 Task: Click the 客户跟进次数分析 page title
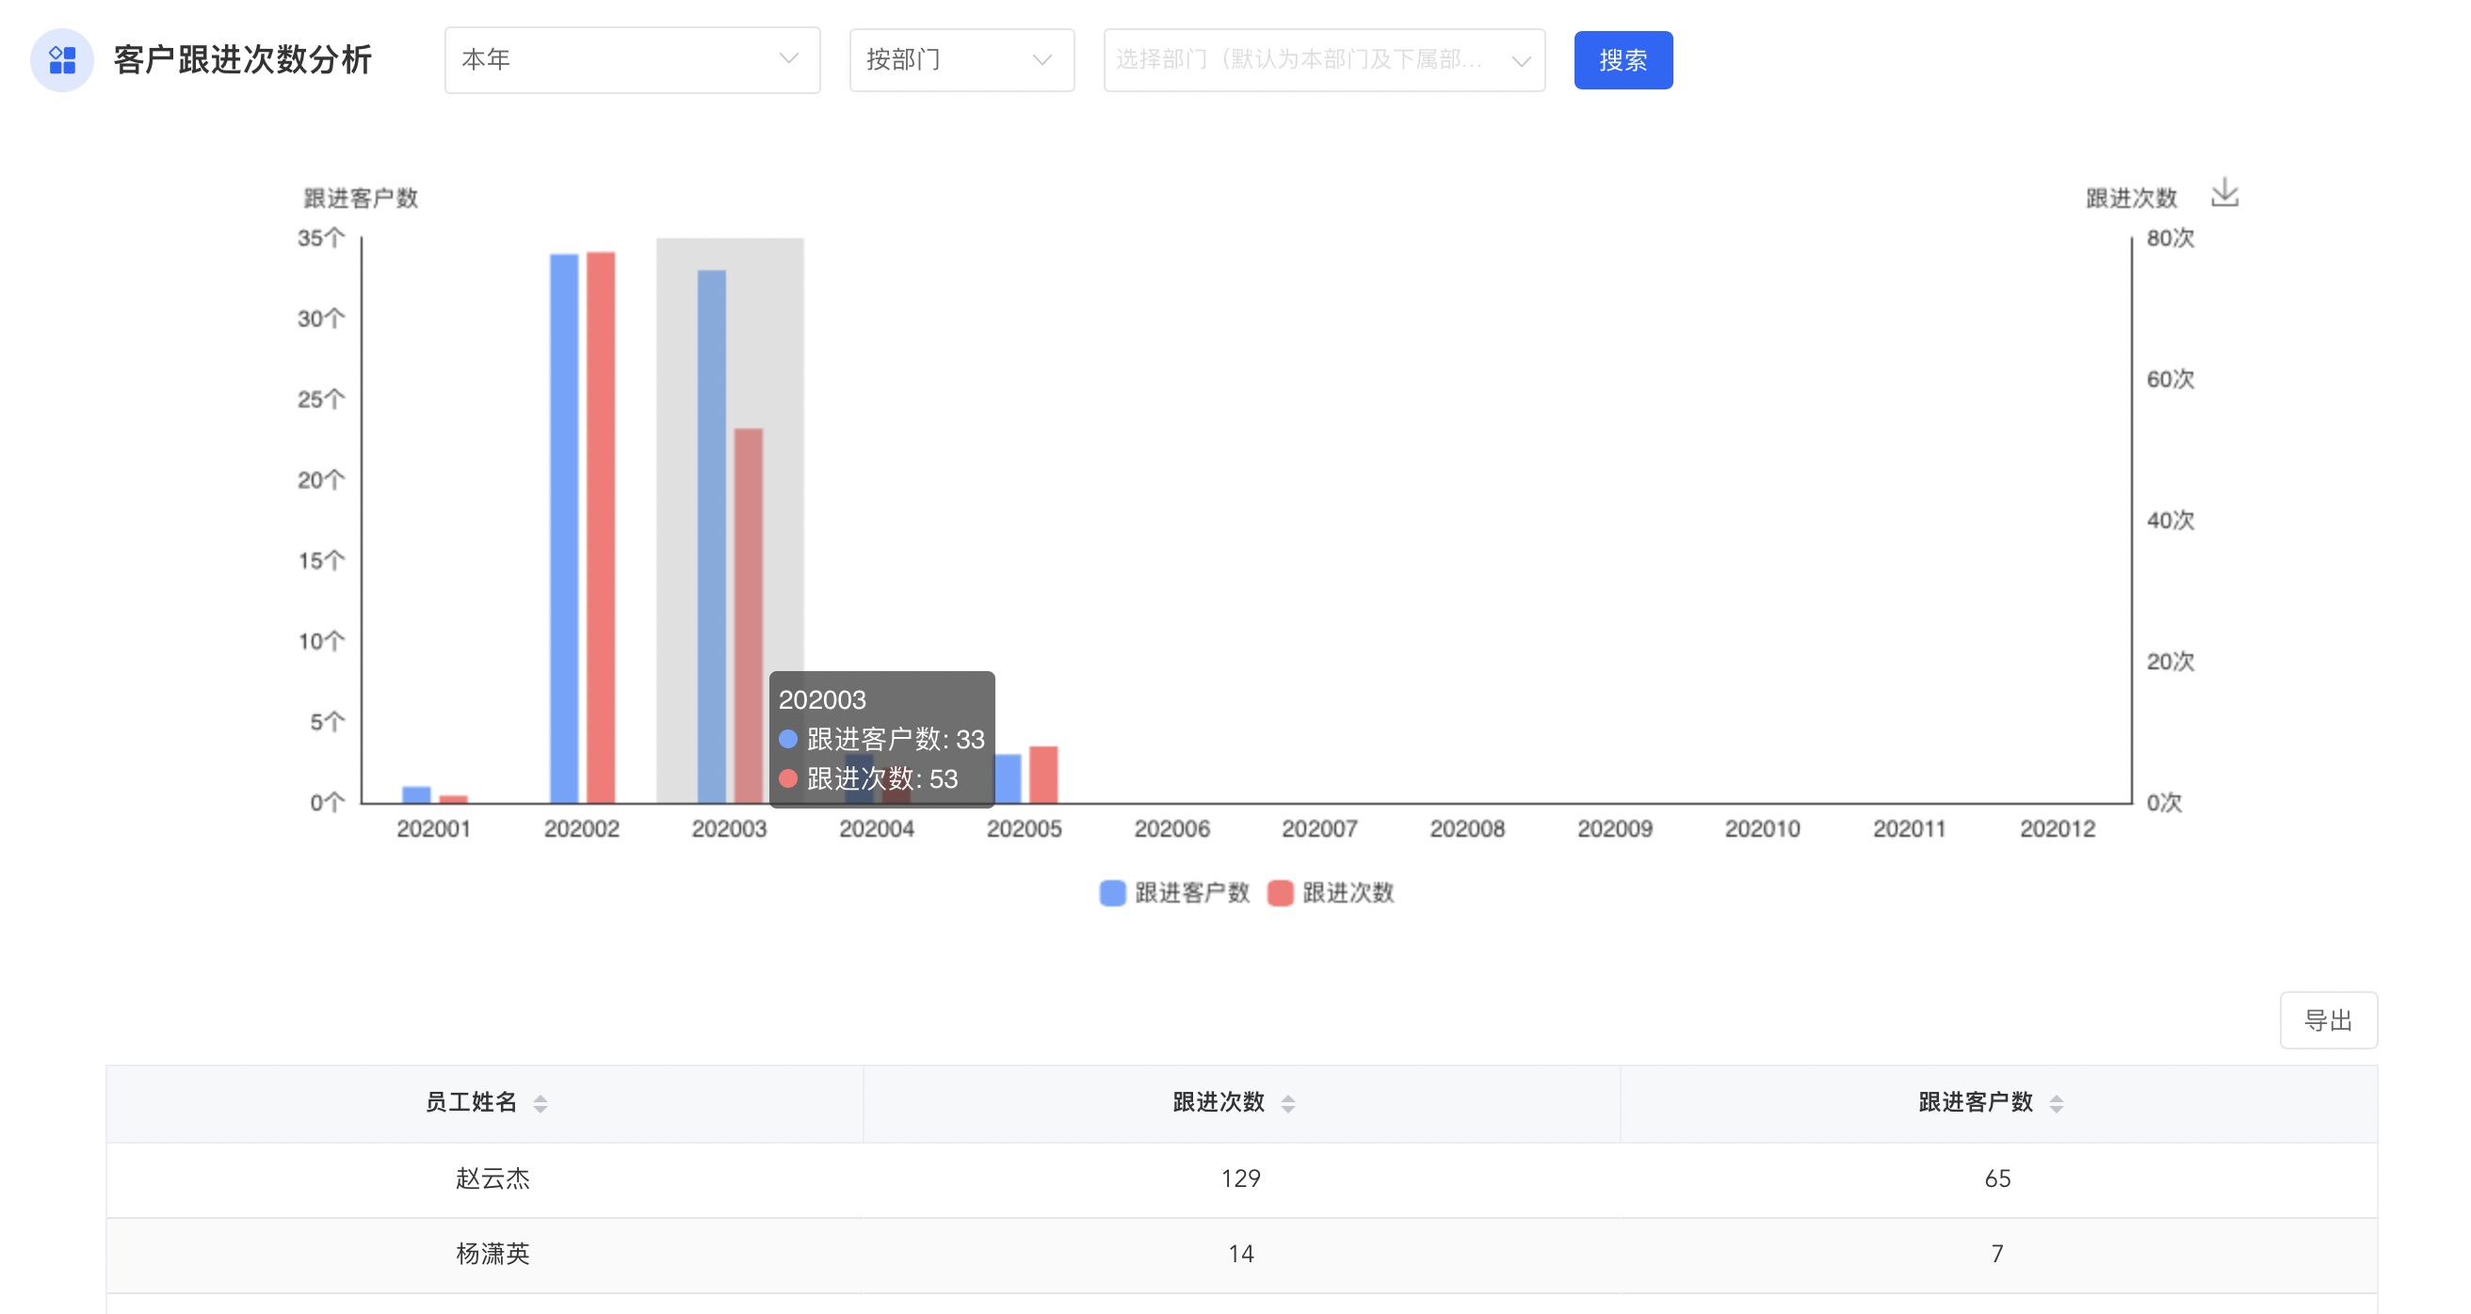click(x=243, y=60)
